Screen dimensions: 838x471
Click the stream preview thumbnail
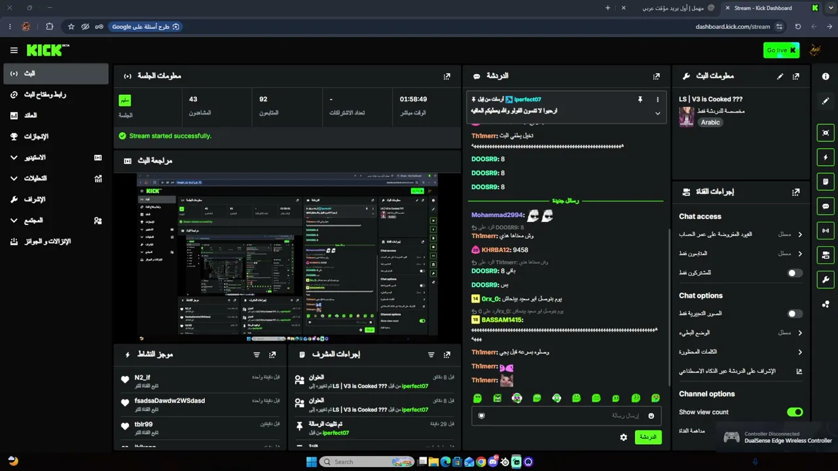287,258
